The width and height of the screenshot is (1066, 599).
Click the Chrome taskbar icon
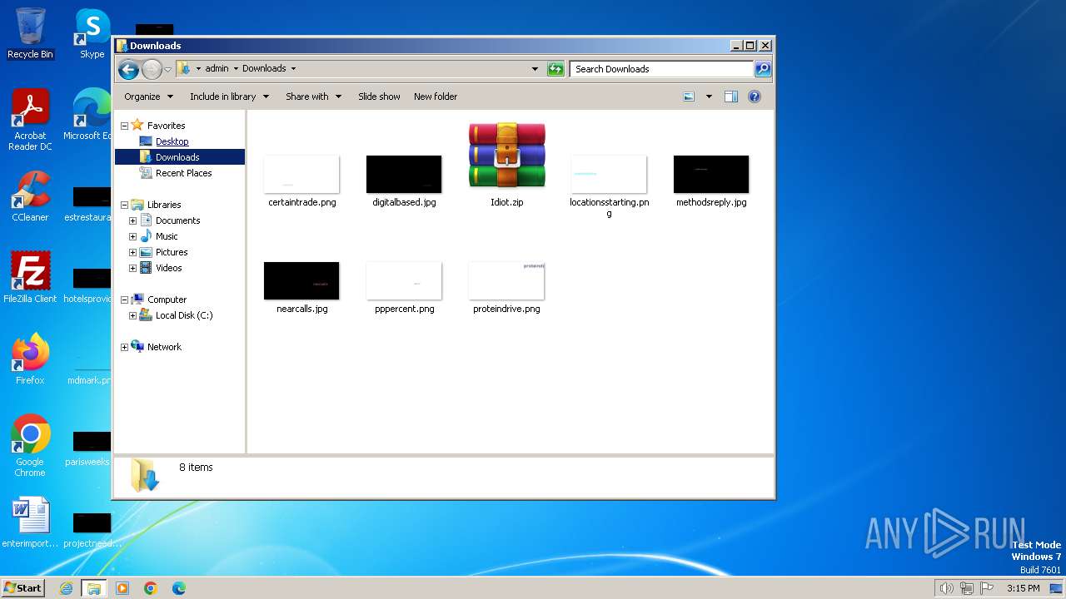click(151, 588)
